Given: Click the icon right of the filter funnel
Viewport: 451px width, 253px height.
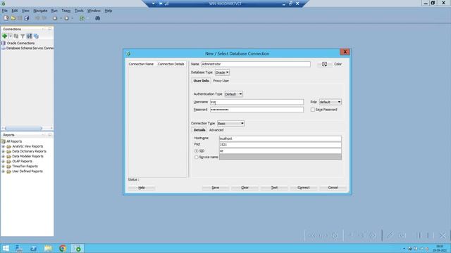Looking at the screenshot, I should pyautogui.click(x=29, y=36).
